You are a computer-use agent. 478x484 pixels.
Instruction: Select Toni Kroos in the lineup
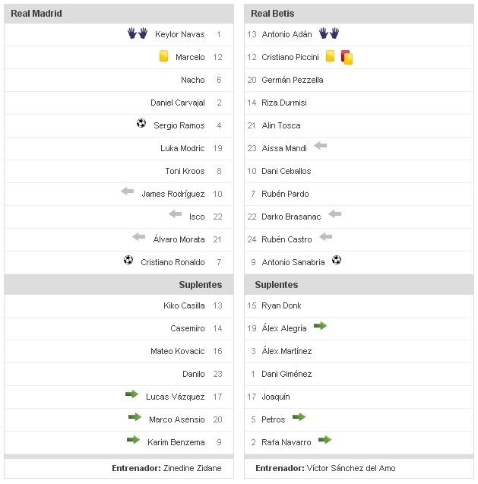tap(185, 171)
